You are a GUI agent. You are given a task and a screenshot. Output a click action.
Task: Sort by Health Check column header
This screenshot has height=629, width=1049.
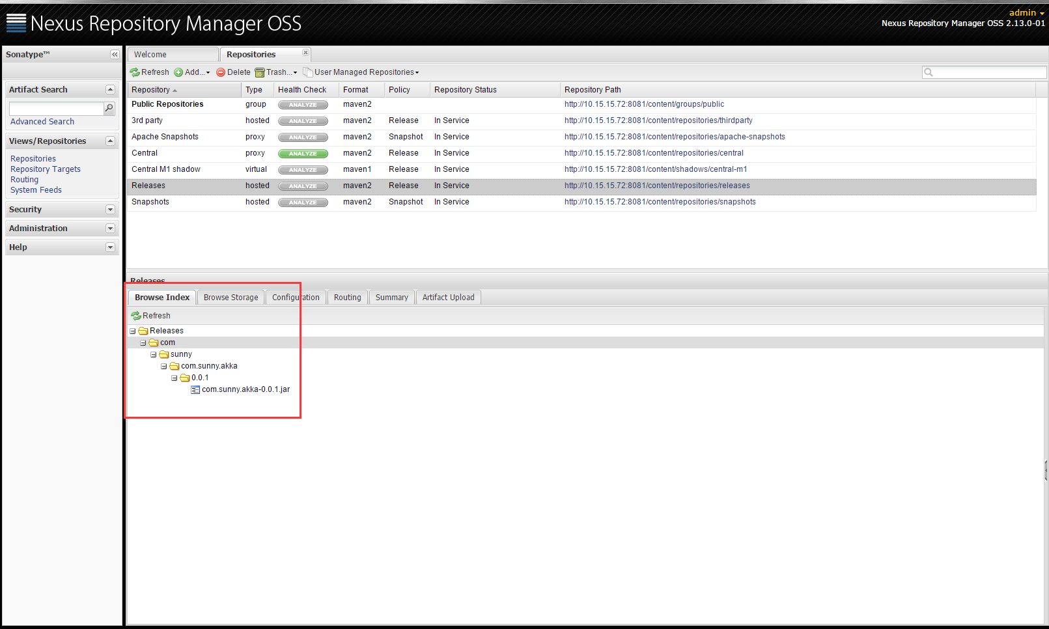[x=306, y=90]
